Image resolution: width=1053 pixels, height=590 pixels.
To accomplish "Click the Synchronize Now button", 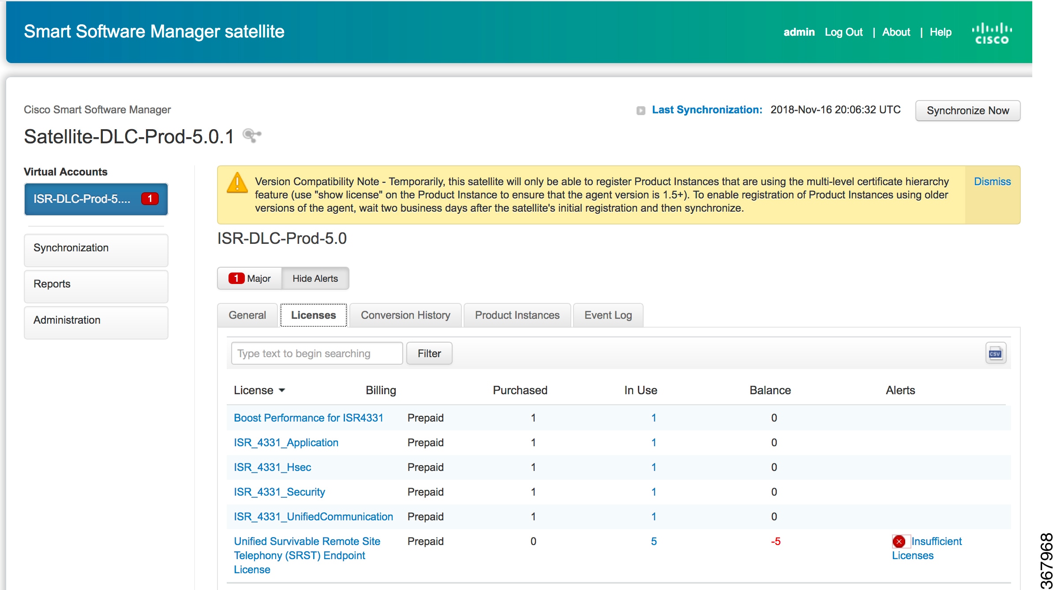I will [967, 110].
